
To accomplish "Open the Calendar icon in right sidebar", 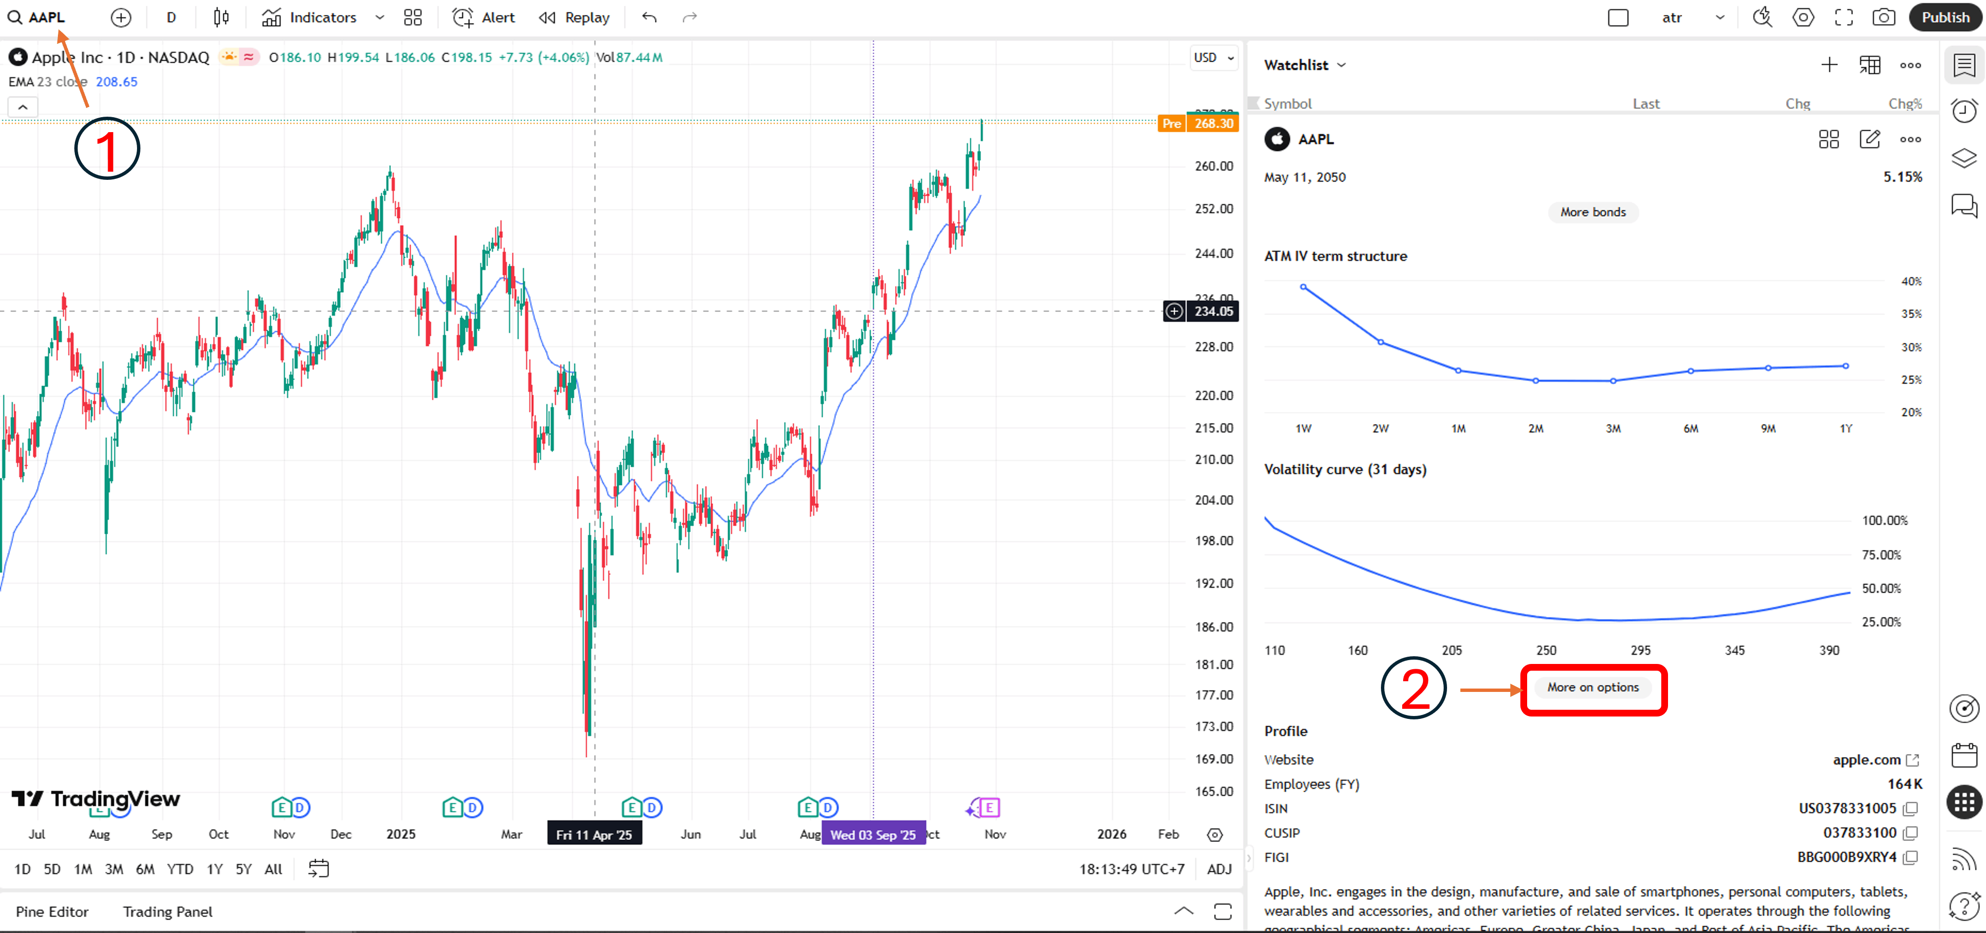I will coord(1964,755).
